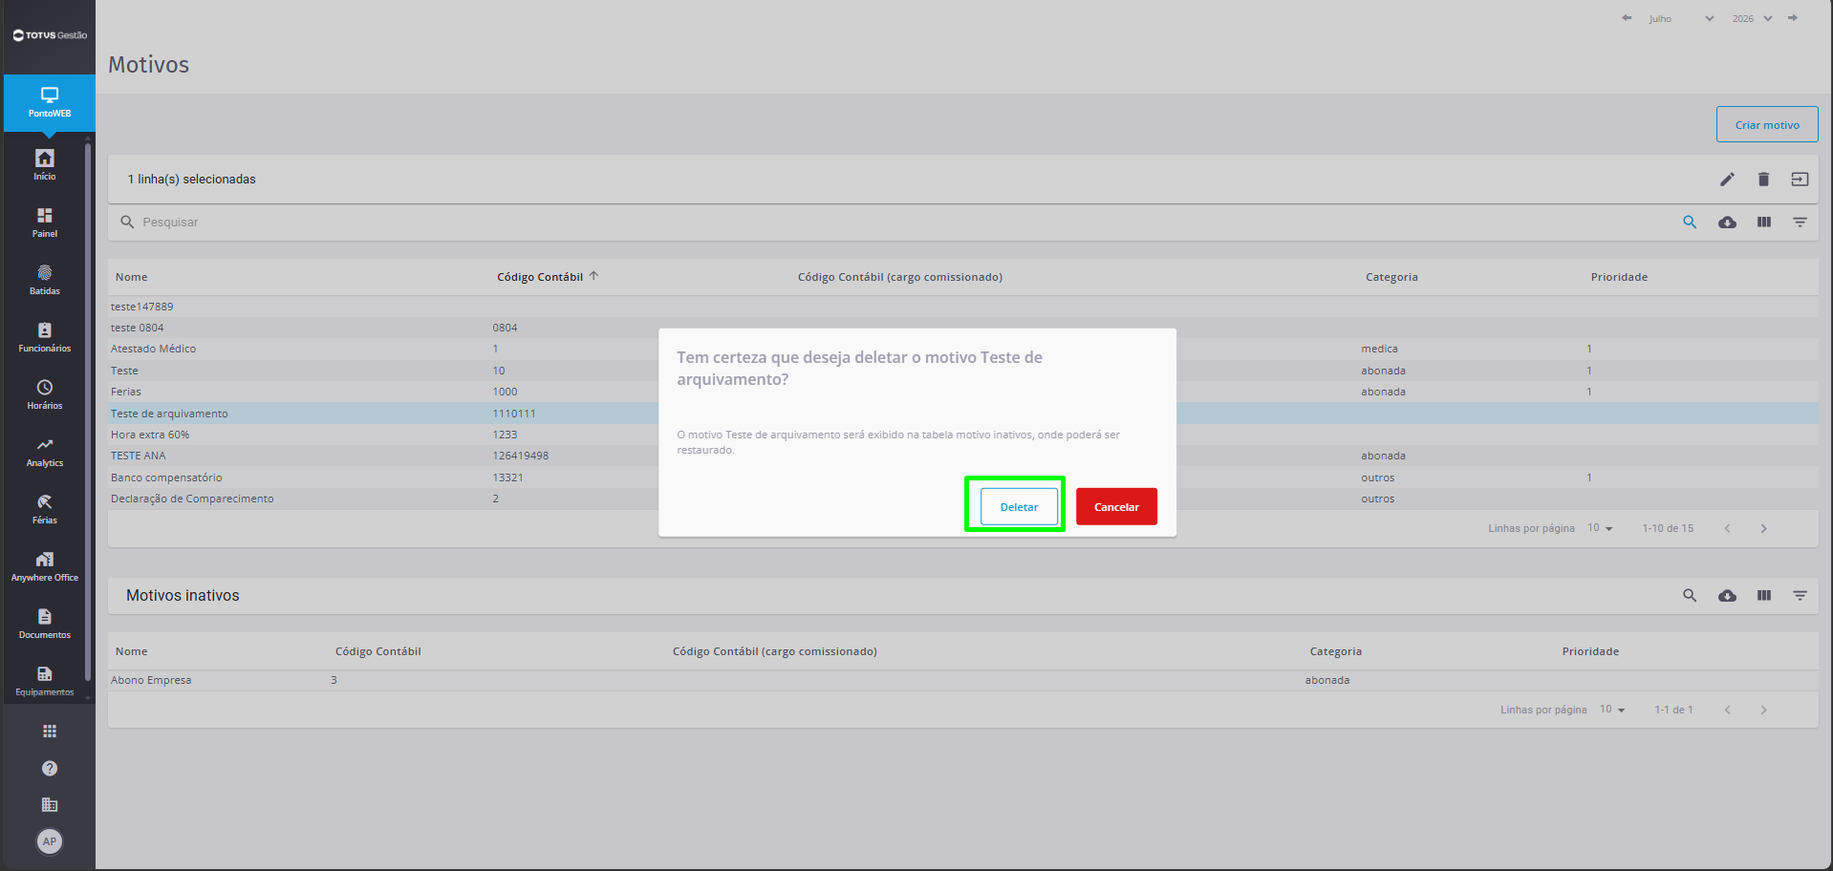Image resolution: width=1833 pixels, height=871 pixels.
Task: Open the Painel sidebar item
Action: click(45, 222)
